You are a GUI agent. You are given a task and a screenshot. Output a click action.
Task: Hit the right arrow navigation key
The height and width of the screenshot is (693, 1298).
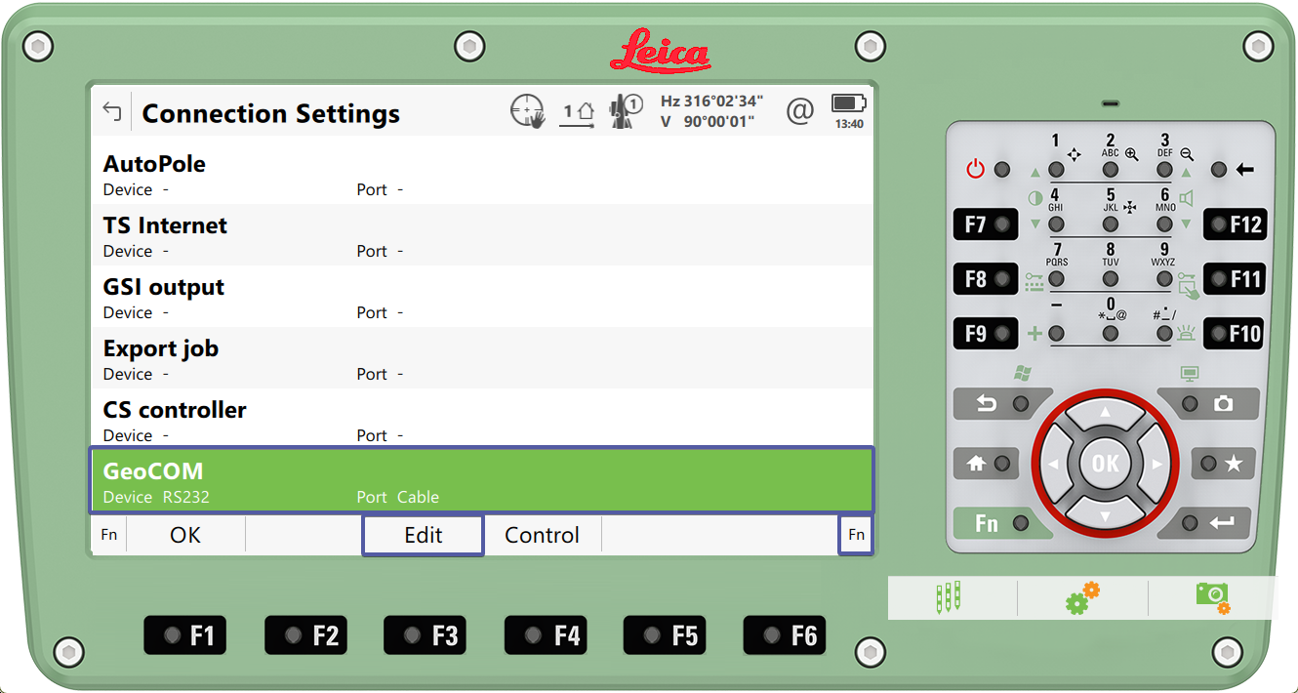1154,464
